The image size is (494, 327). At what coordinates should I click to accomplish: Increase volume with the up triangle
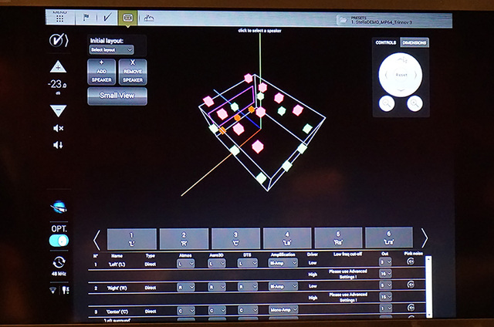point(59,67)
